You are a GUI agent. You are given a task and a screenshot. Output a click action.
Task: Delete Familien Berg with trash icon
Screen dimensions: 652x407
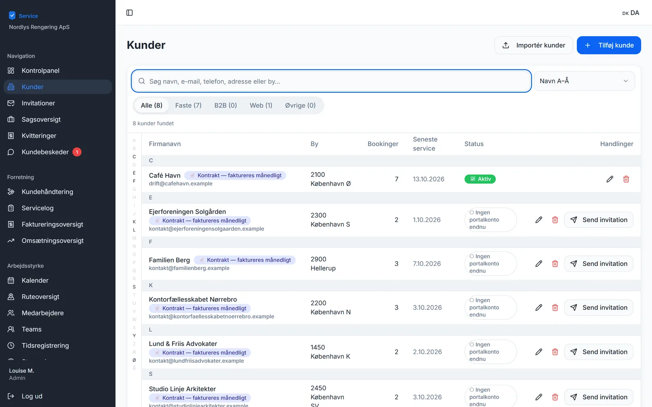(x=555, y=264)
